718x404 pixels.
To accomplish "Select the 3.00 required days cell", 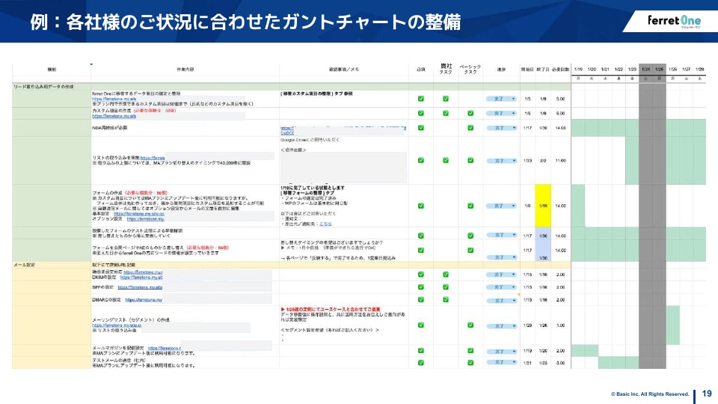I will pos(560,363).
